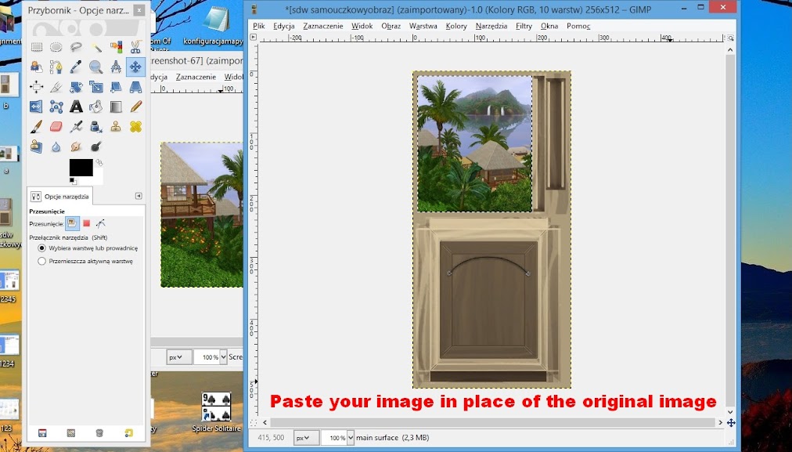Select the Scissors Select tool
This screenshot has height=452, width=792.
click(135, 47)
